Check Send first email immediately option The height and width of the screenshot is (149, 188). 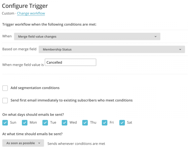[5, 100]
